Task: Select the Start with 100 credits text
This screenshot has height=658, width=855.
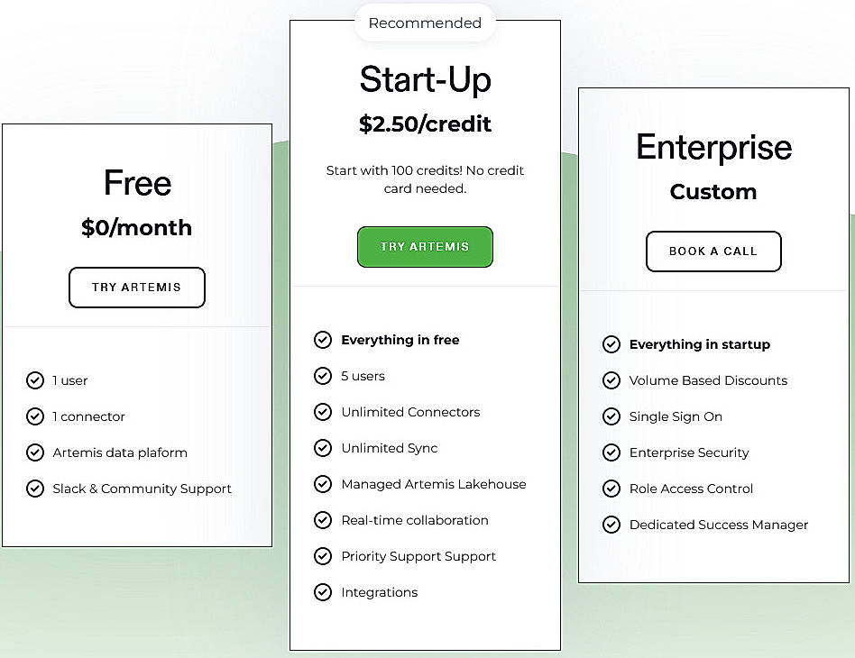Action: tap(425, 178)
